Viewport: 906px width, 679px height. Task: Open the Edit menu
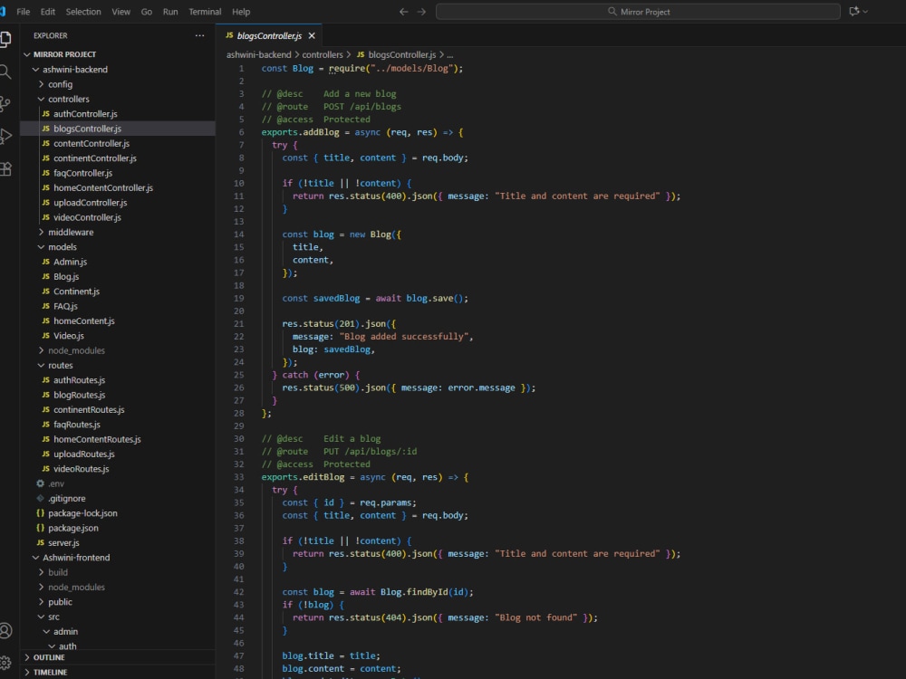coord(48,12)
